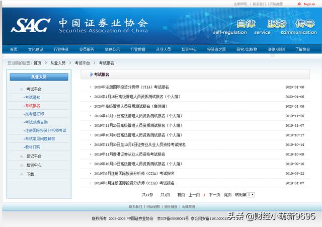Open 考试常见问题解答 in the sidebar

pyautogui.click(x=40, y=139)
